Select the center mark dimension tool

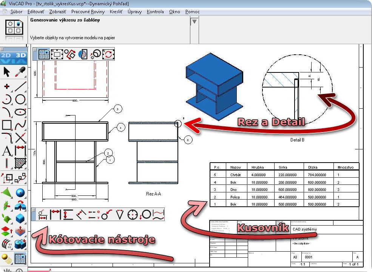point(133,214)
